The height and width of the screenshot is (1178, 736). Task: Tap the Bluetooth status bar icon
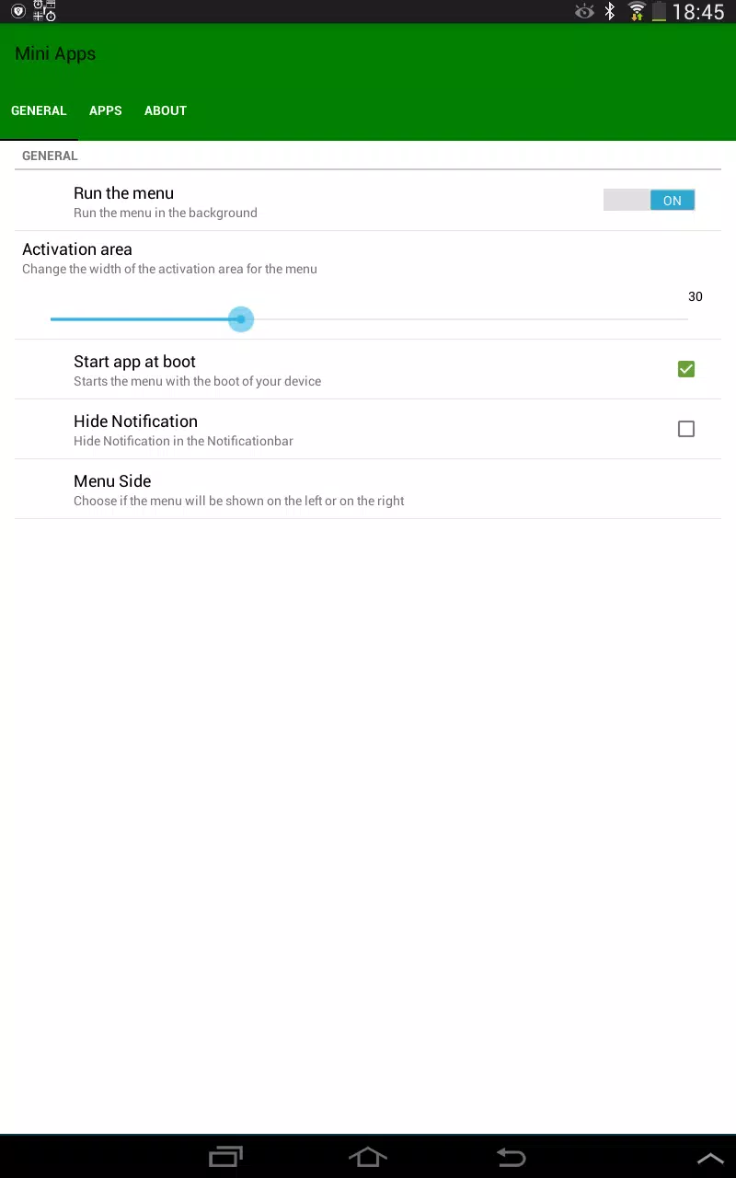pos(609,12)
